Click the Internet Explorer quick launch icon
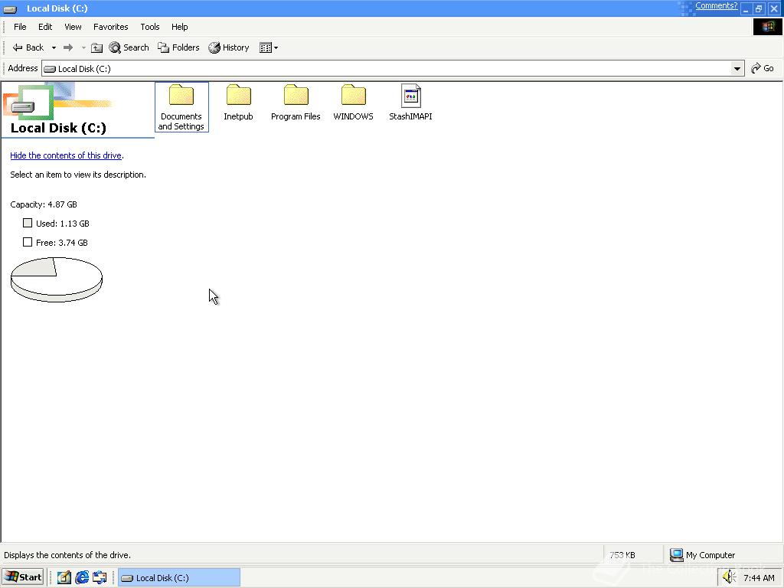Screen dimensions: 784x588 [82, 577]
